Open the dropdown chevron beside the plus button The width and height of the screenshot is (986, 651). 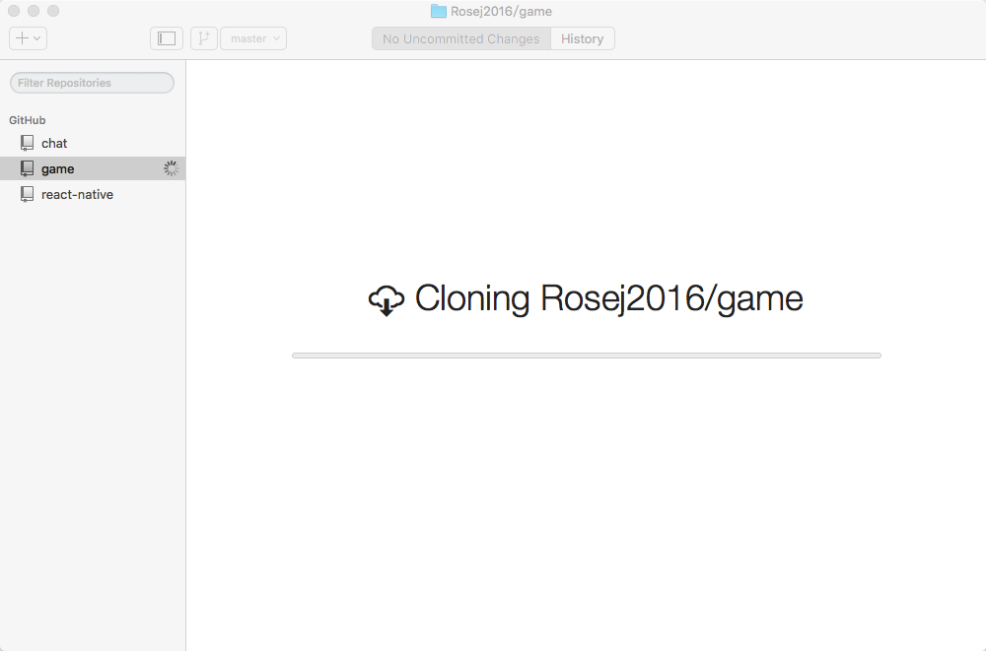[x=36, y=38]
